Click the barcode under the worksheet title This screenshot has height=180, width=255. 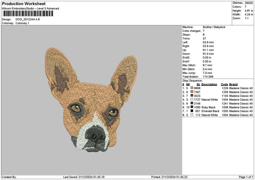pos(28,14)
